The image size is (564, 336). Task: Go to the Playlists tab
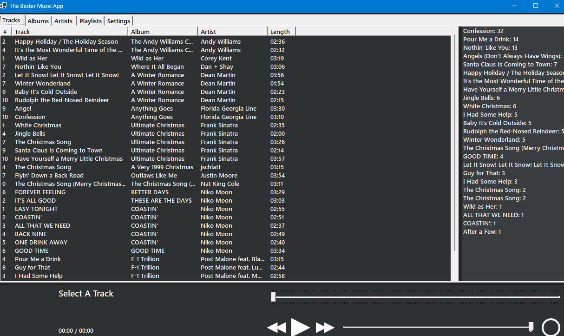91,21
